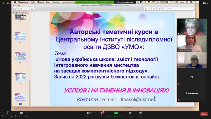Open Spotlight search magnifier
This screenshot has width=211, height=119.
(x=187, y=2)
